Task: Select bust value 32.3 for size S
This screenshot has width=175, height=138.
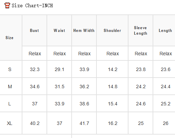Action: [35, 69]
